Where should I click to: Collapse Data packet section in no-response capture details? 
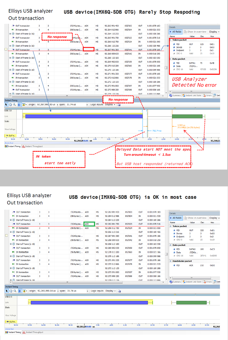(170, 59)
